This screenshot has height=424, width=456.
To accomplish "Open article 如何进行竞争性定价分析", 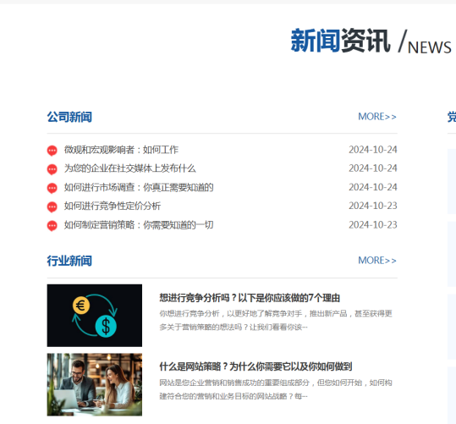I will tap(113, 206).
